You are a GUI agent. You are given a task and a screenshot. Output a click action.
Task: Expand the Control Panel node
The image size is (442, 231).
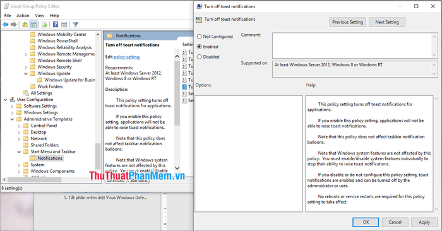(19, 126)
